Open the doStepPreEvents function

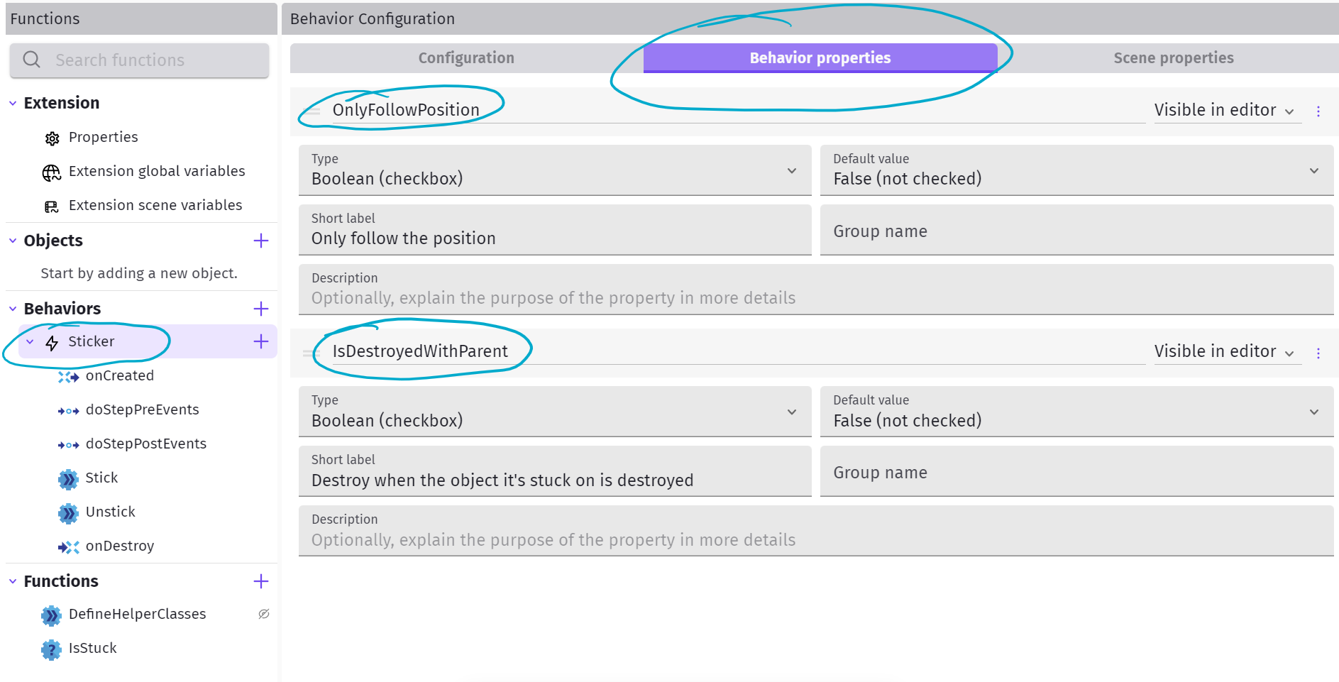(x=142, y=409)
